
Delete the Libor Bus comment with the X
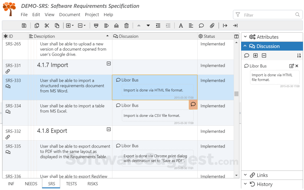coord(297,66)
